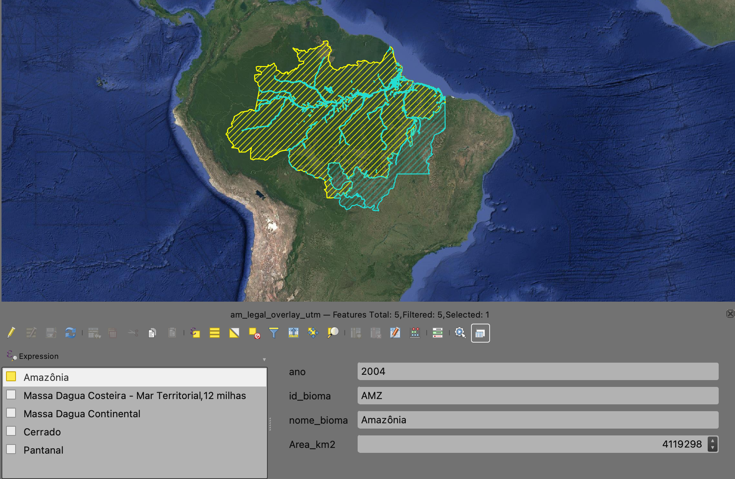Select all features icon
This screenshot has height=479, width=735.
215,333
